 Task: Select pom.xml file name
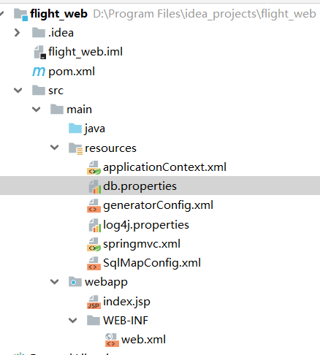(x=72, y=72)
